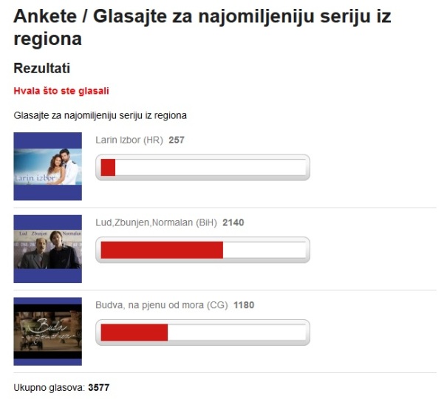The image size is (444, 399).
Task: Click the Budva, na pjenu od mora (CG) label
Action: coord(161,305)
